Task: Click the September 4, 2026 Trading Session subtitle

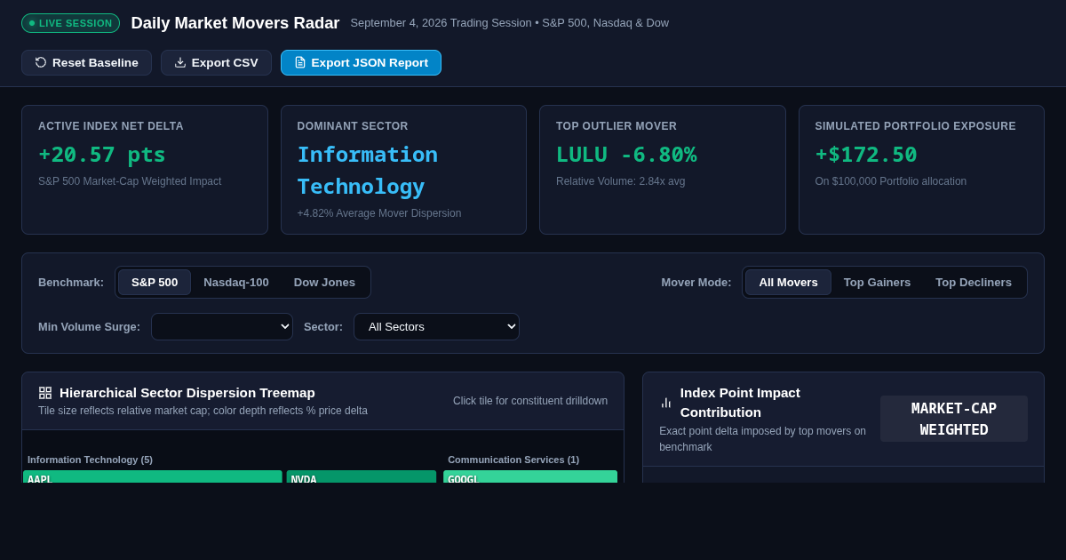Action: (510, 23)
